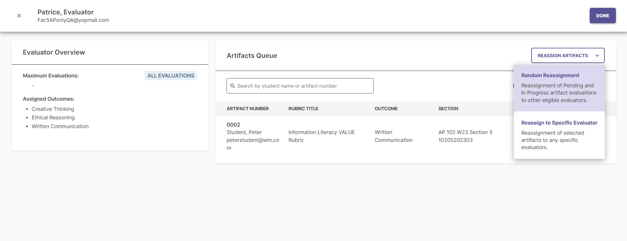
Task: Click the Artifacts Queue heading
Action: [x=252, y=56]
